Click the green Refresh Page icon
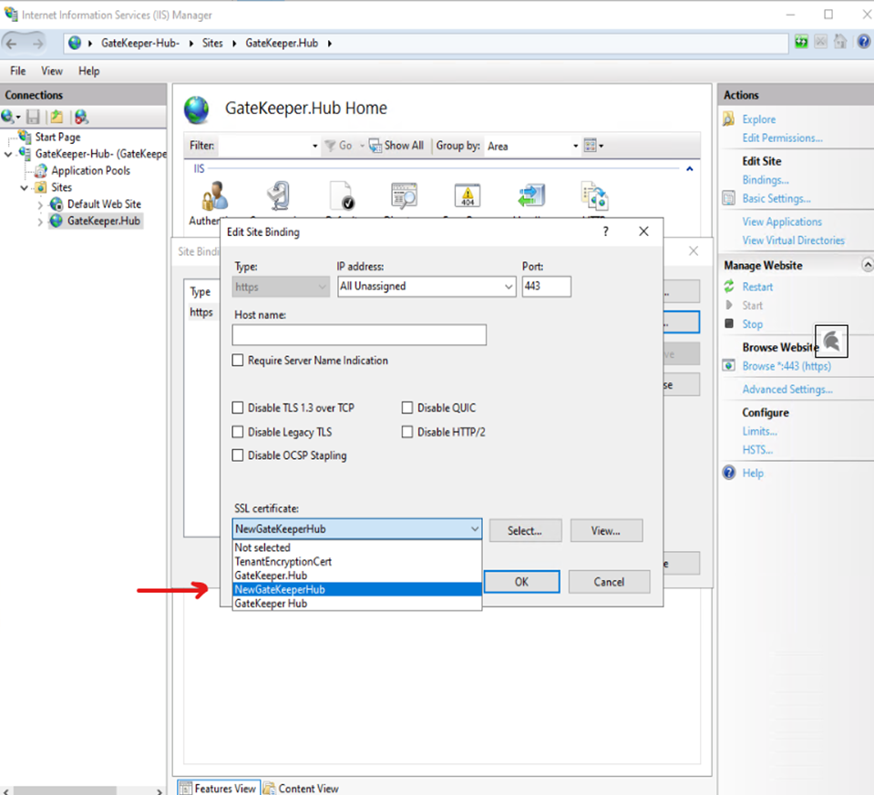This screenshot has height=795, width=874. tap(801, 42)
